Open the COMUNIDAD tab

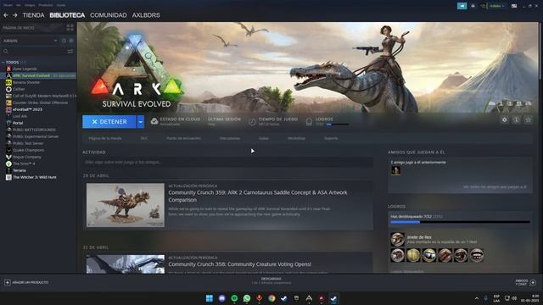109,15
